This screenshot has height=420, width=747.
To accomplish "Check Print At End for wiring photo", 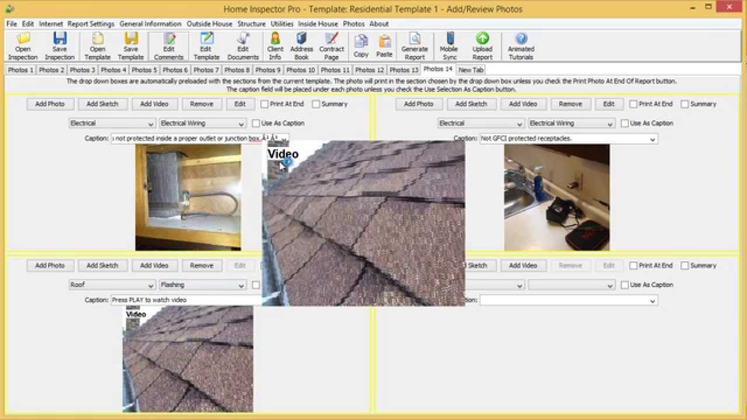I will [264, 104].
